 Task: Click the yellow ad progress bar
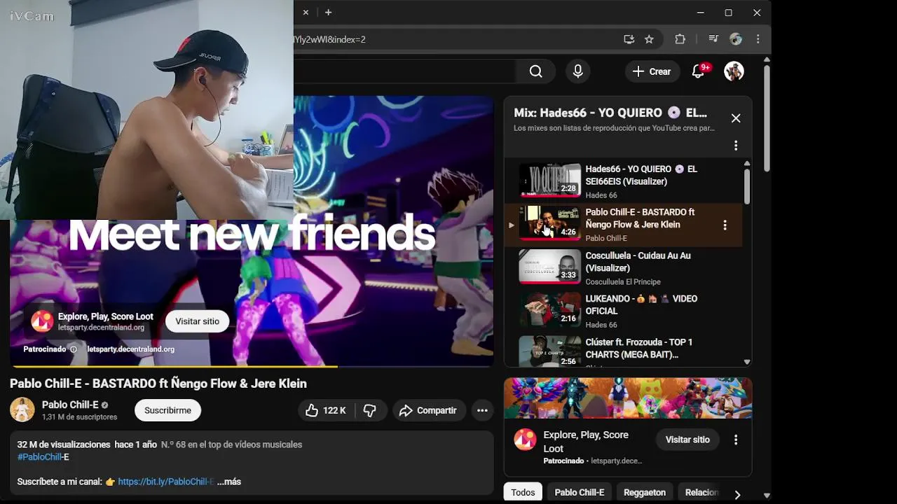click(174, 366)
